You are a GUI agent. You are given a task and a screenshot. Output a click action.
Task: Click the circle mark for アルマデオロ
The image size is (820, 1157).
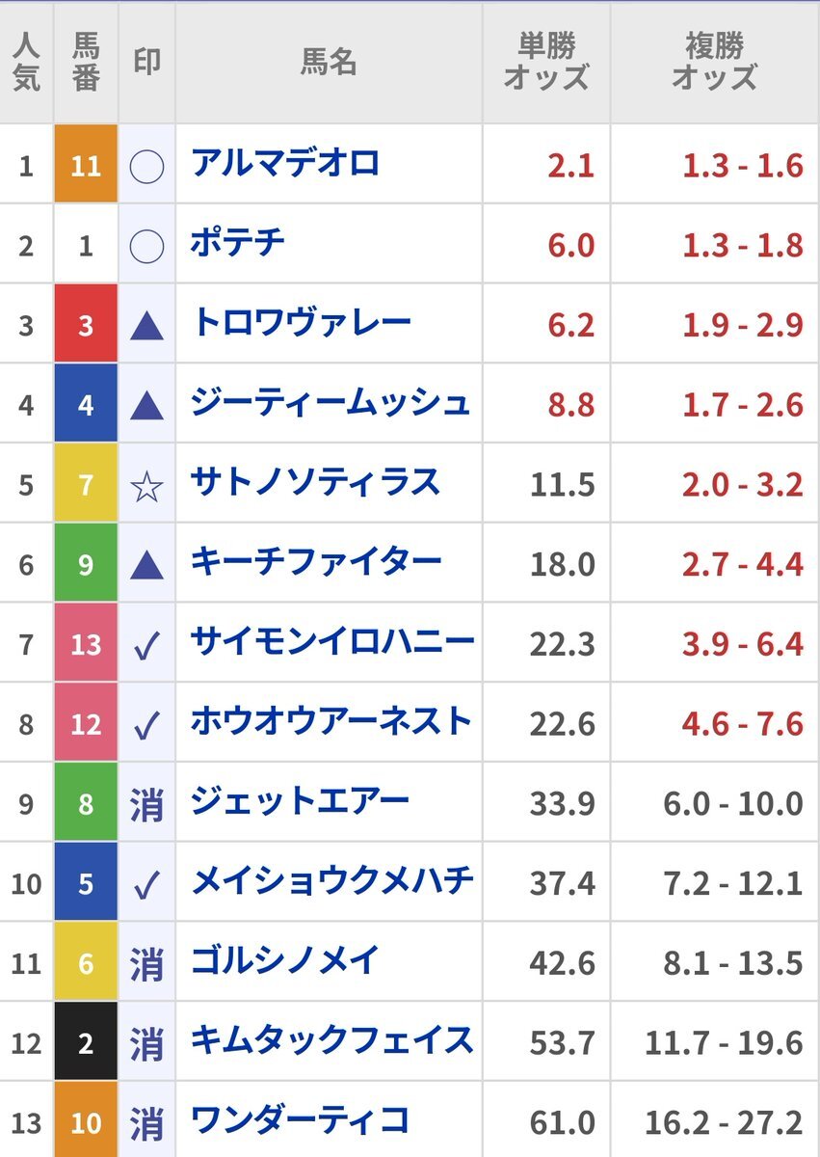pyautogui.click(x=146, y=167)
